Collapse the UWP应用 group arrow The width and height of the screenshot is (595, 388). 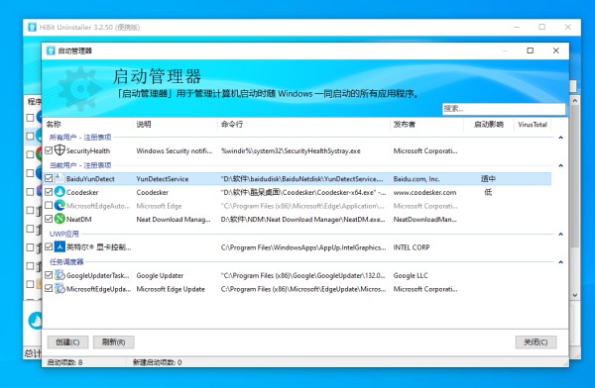[560, 235]
